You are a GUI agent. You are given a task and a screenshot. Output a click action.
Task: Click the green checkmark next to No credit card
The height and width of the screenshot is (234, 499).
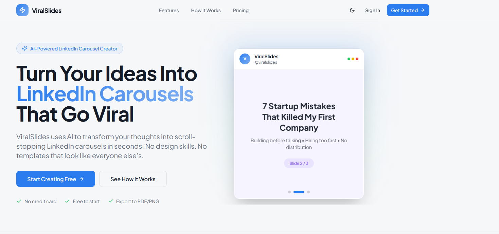[x=19, y=201]
